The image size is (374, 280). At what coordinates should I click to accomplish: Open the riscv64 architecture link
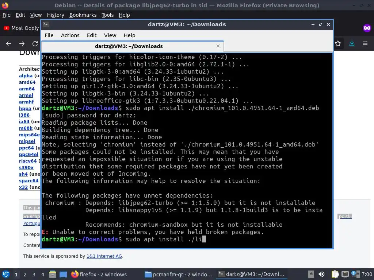[x=28, y=161]
